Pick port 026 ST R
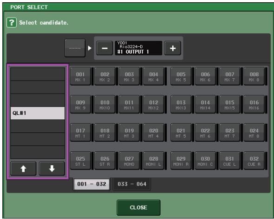Viewport: 274px width, 219px height. click(x=105, y=161)
